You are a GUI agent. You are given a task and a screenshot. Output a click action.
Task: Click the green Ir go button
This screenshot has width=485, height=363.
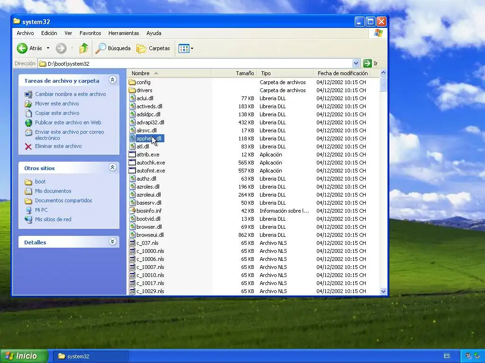coord(367,64)
